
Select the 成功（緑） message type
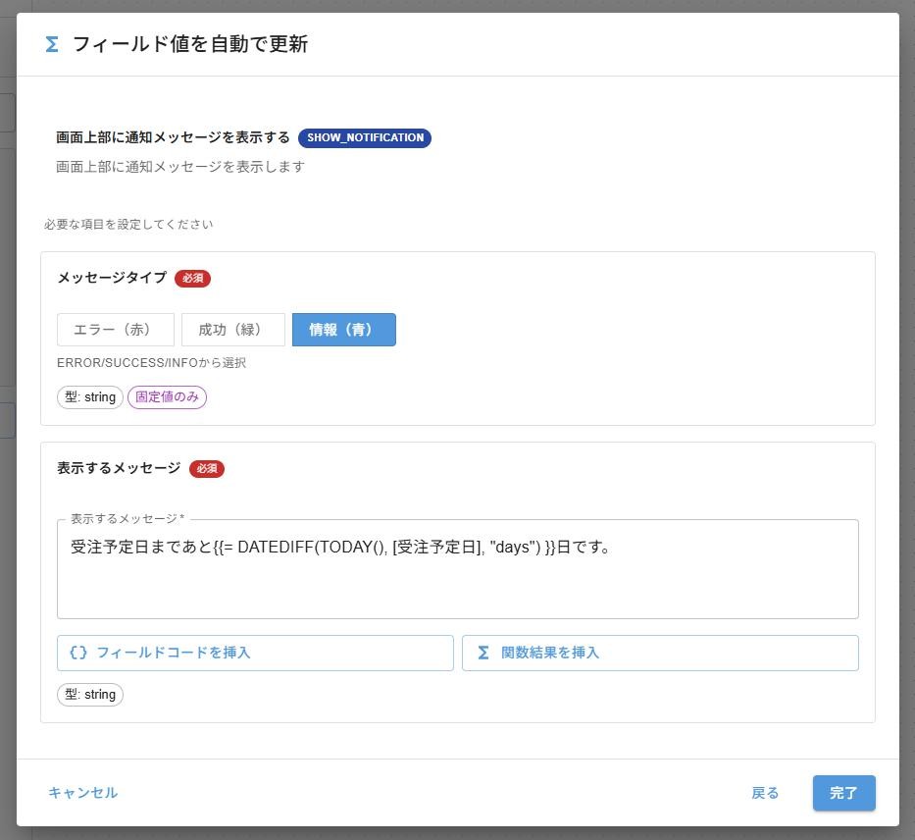click(232, 330)
